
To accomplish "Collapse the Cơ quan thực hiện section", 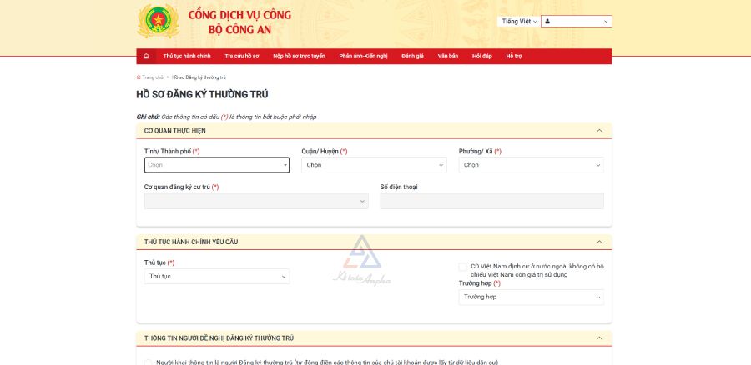I will pos(599,131).
